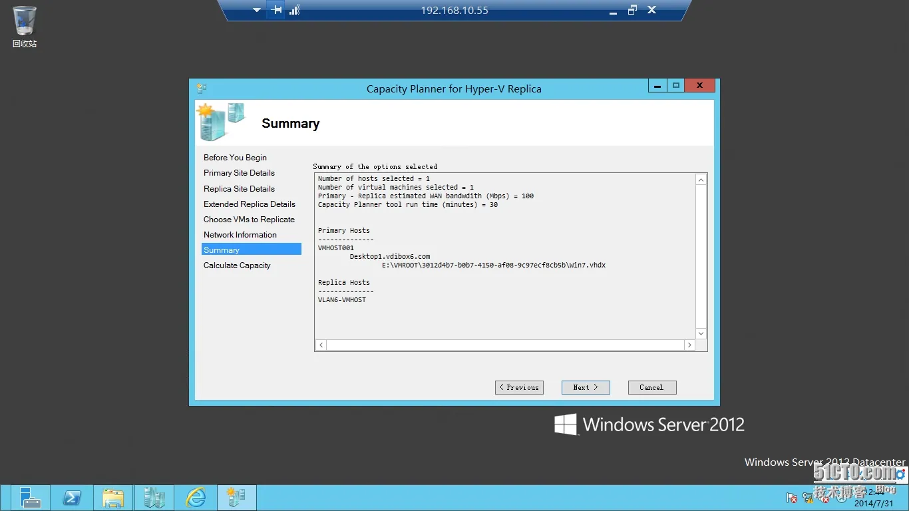Open the connection bar dropdown arrow
909x511 pixels.
click(x=257, y=10)
